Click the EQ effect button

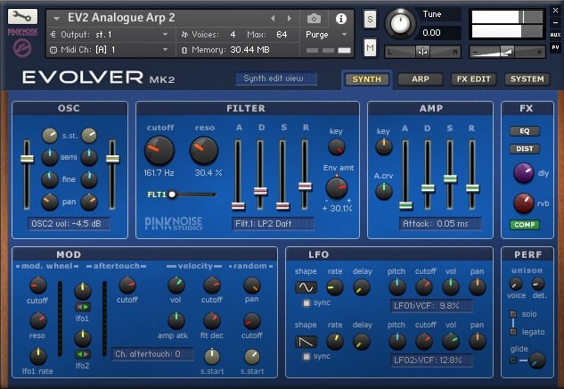click(x=525, y=131)
